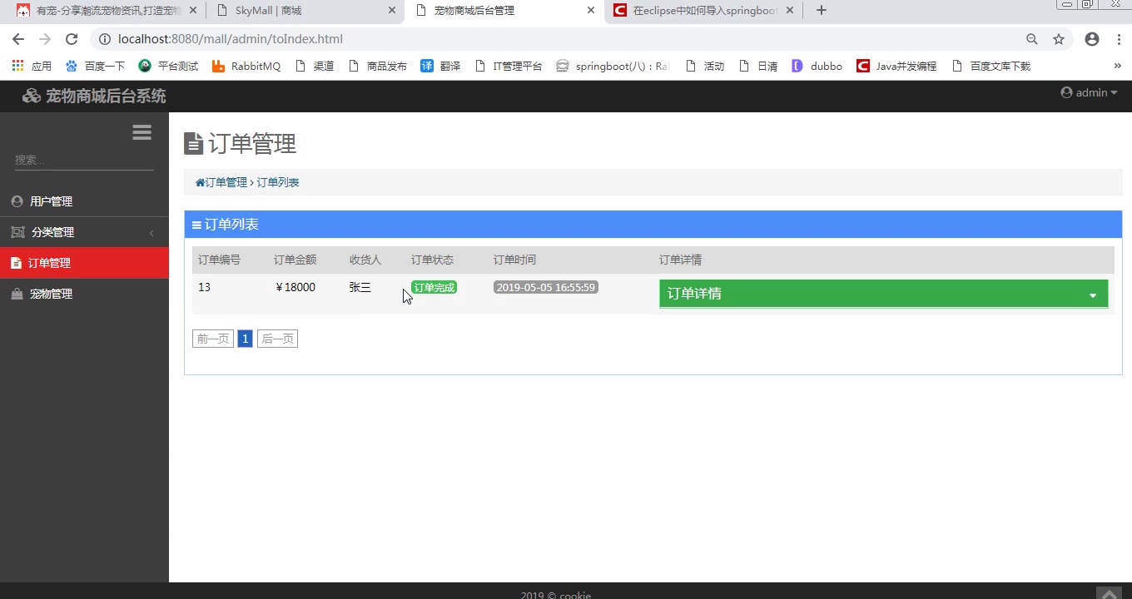1132x599 pixels.
Task: Open the 商品发布 bookmark
Action: pyautogui.click(x=378, y=66)
